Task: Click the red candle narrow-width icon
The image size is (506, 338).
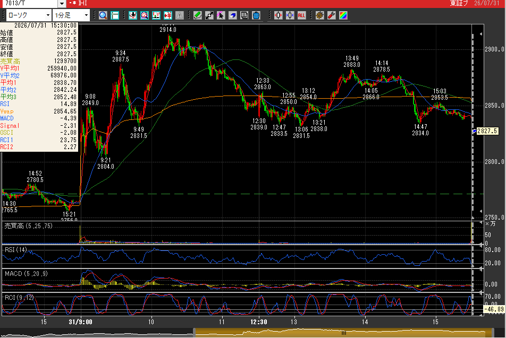Action: pyautogui.click(x=278, y=15)
